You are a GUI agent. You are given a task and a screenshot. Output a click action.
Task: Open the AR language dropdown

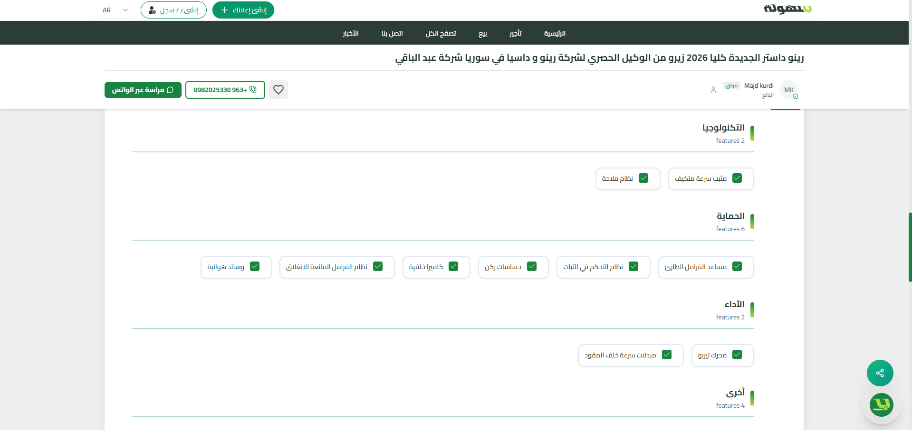pos(115,9)
